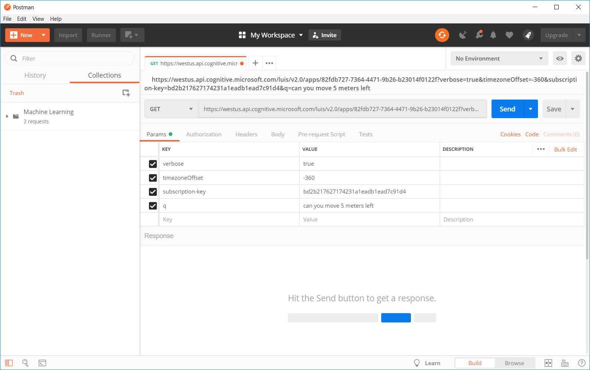Click the sync status icon
Screen dimensions: 590x370
point(442,35)
